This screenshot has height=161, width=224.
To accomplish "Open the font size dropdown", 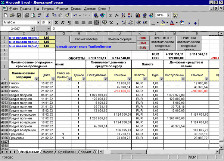I will point(49,22).
